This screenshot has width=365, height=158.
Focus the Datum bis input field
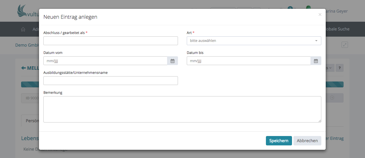[248, 61]
